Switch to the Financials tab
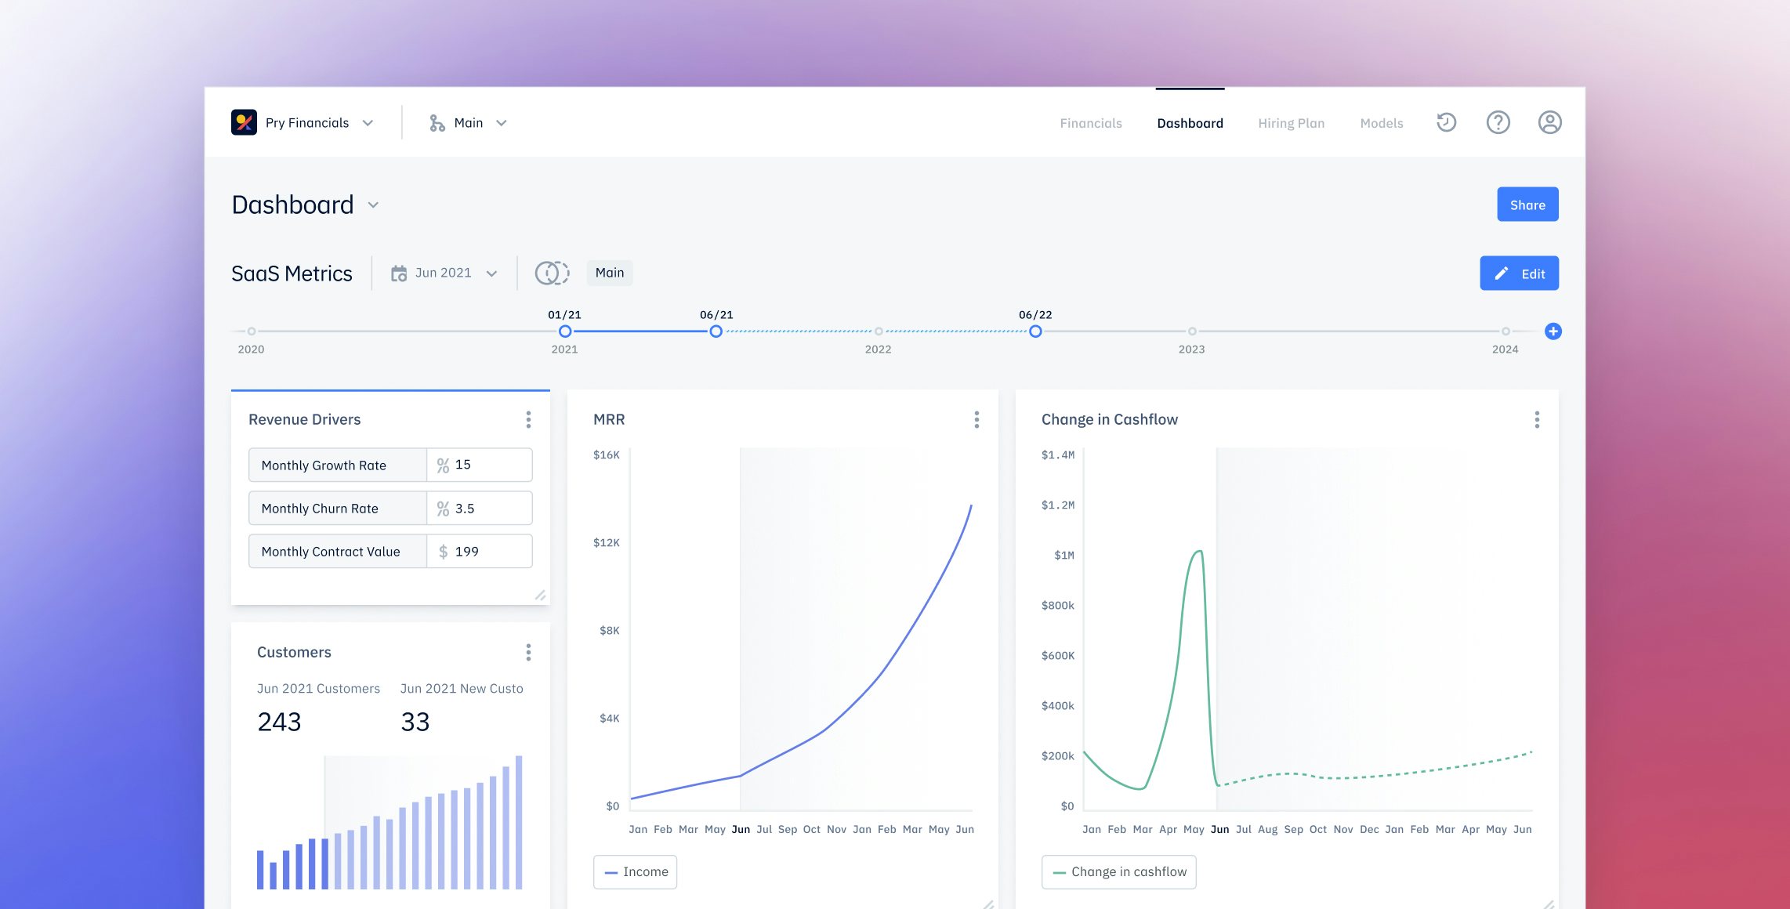This screenshot has height=909, width=1790. coord(1090,123)
